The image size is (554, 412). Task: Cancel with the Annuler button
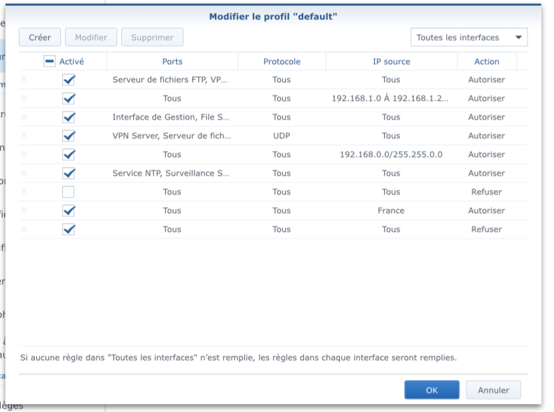click(x=493, y=390)
